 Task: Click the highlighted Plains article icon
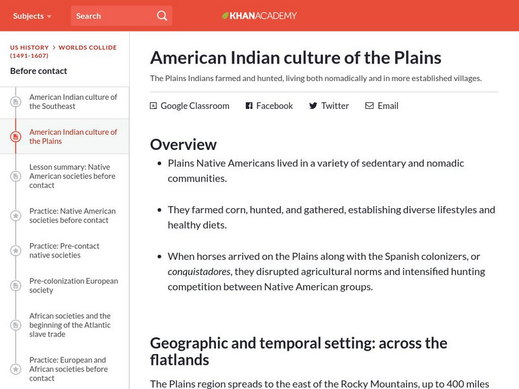click(16, 136)
